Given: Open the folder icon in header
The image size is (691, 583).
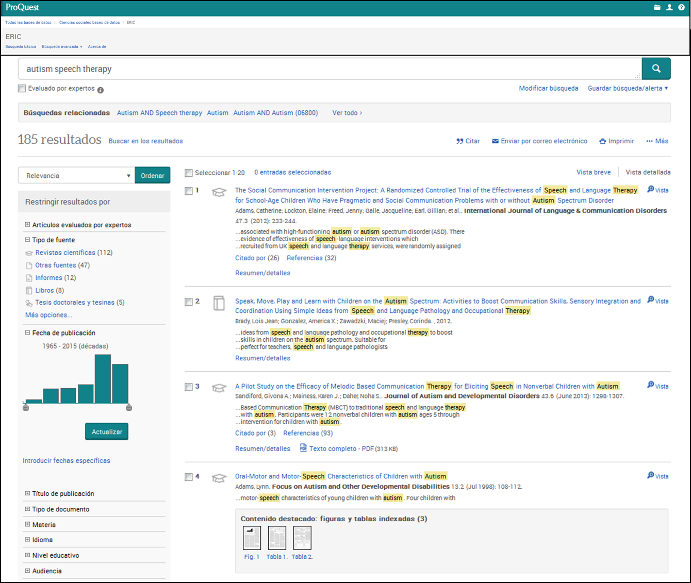Looking at the screenshot, I should pyautogui.click(x=657, y=7).
